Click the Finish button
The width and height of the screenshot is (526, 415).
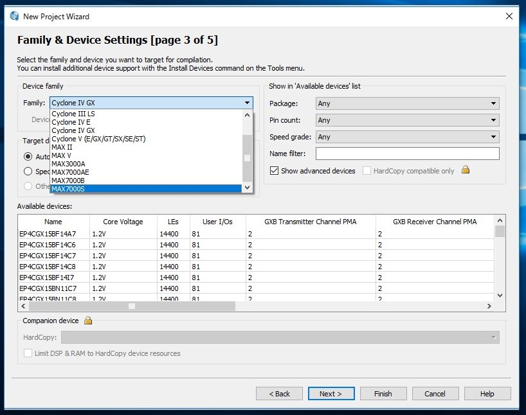point(383,394)
